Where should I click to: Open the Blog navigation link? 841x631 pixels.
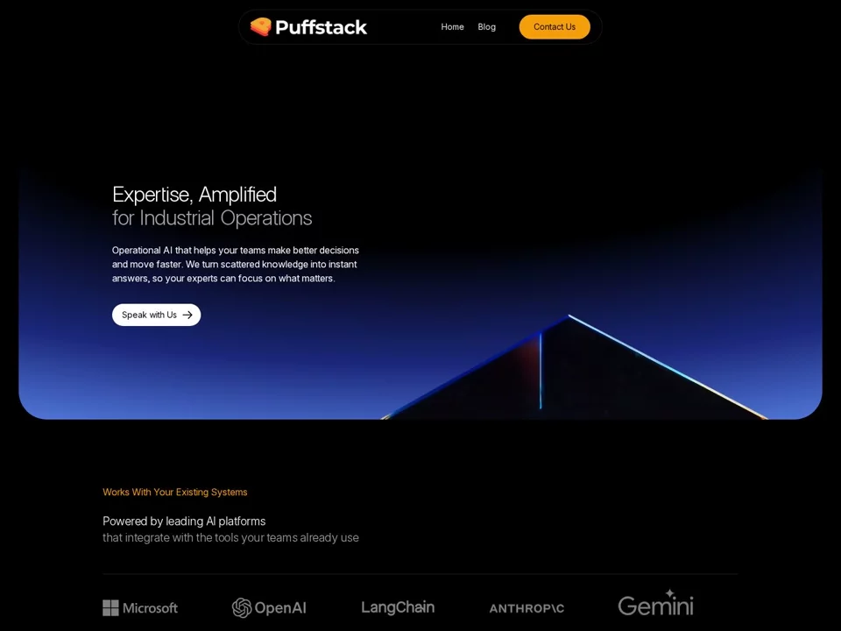(486, 27)
